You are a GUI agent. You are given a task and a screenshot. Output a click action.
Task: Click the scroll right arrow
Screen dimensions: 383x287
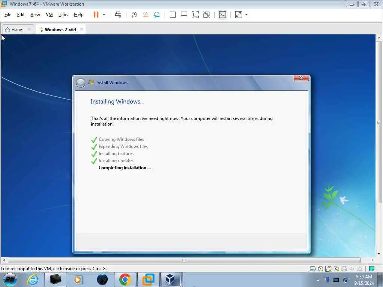(372, 260)
